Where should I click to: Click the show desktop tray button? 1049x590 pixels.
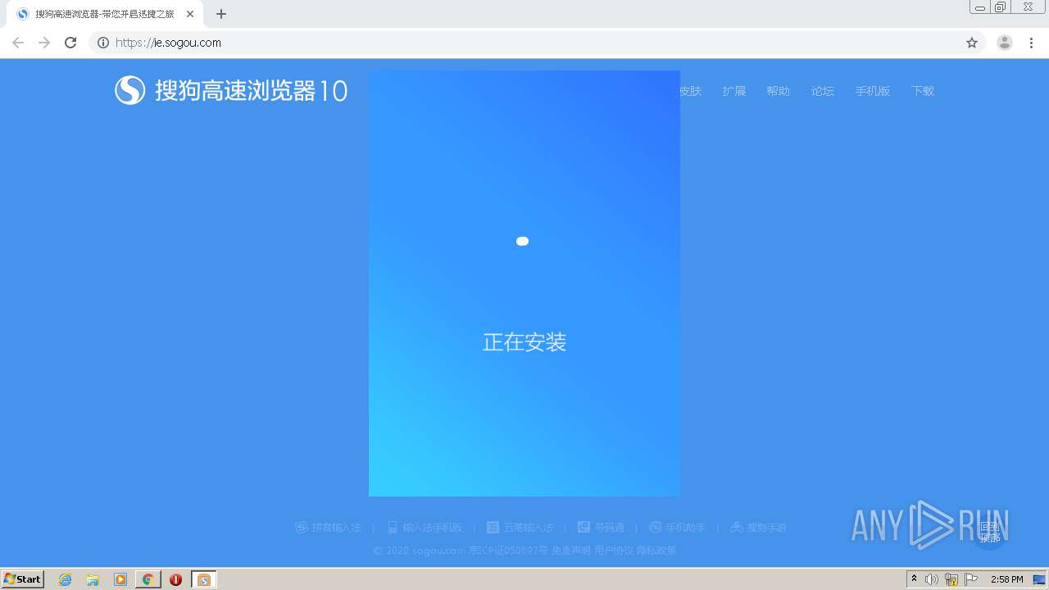click(x=1040, y=579)
